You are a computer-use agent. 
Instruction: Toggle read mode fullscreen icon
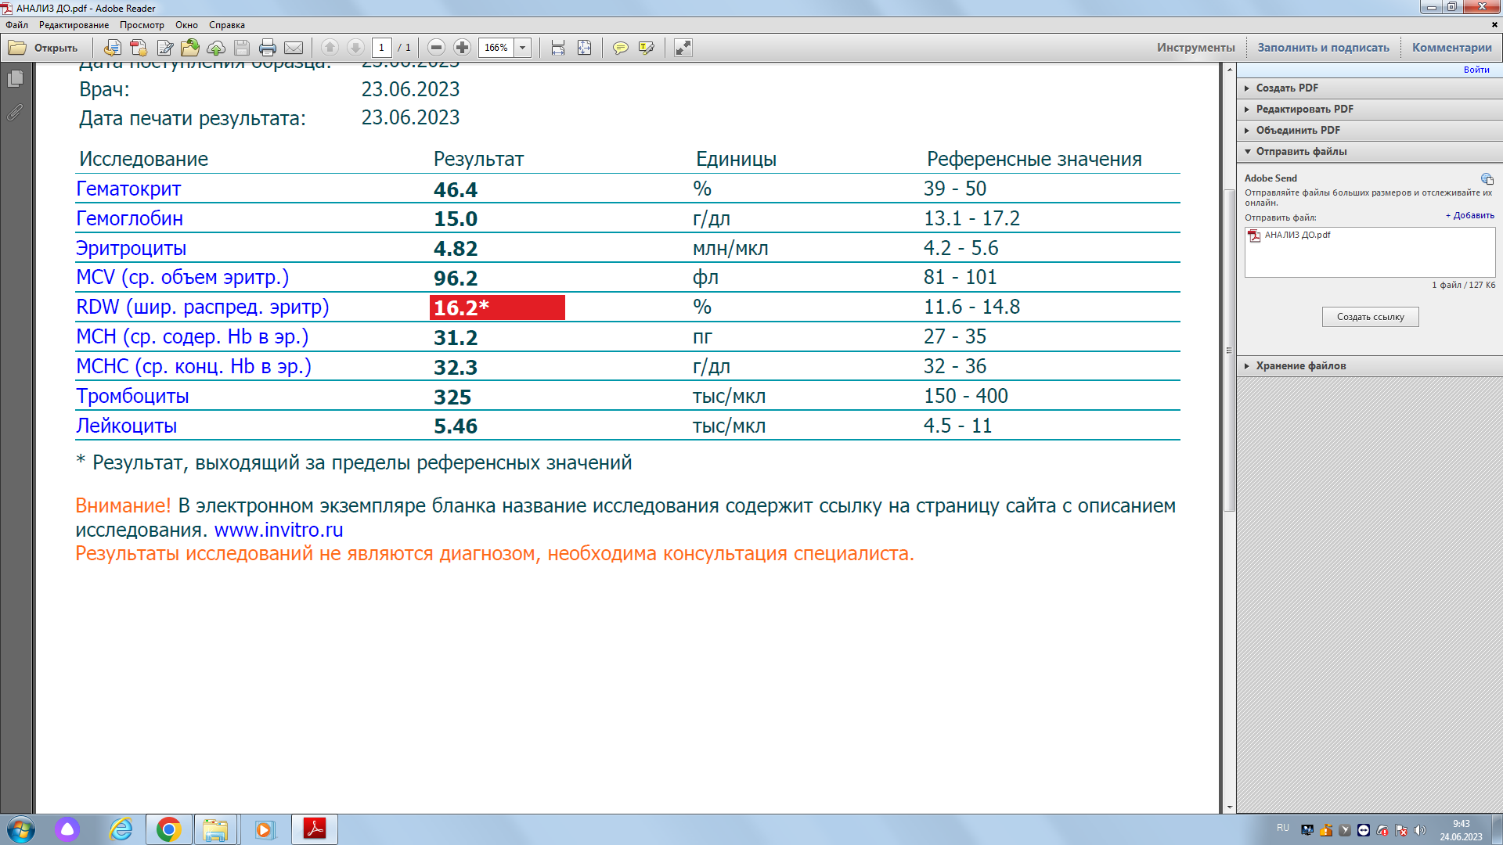683,48
